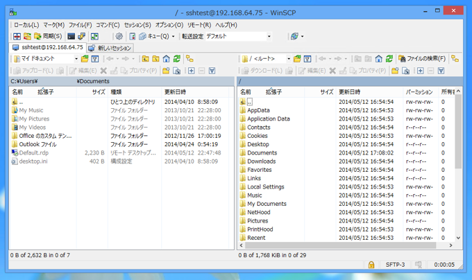
Task: Create new folder in remote panel
Action: pyautogui.click(x=395, y=71)
